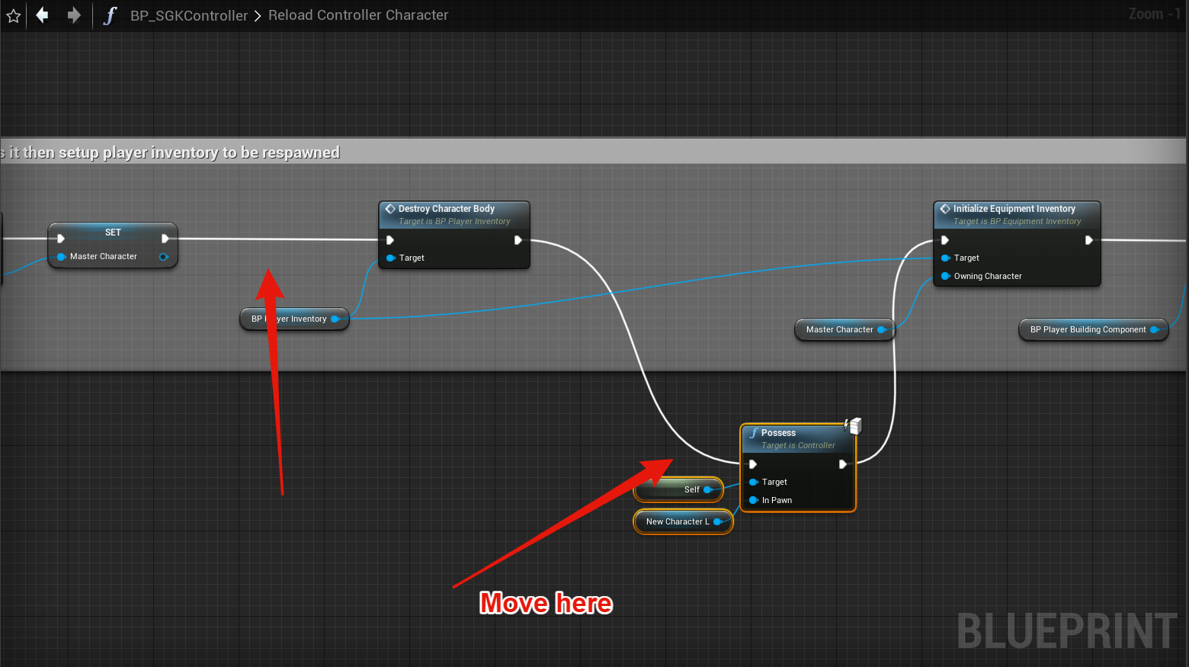Select the SET node by its title

point(113,232)
